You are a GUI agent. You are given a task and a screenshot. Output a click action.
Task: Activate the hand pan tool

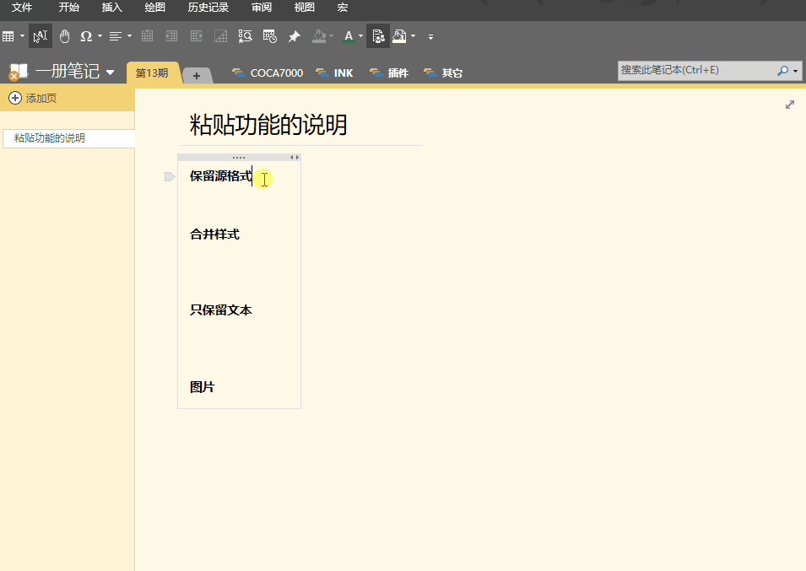pyautogui.click(x=64, y=36)
